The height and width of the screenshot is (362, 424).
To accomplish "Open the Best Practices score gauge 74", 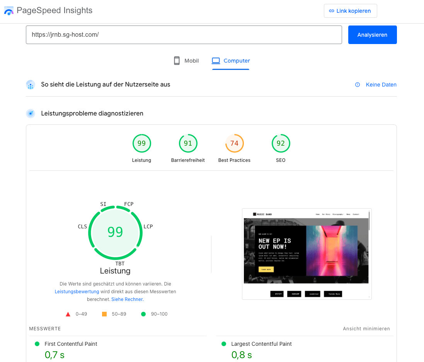I will [x=234, y=144].
